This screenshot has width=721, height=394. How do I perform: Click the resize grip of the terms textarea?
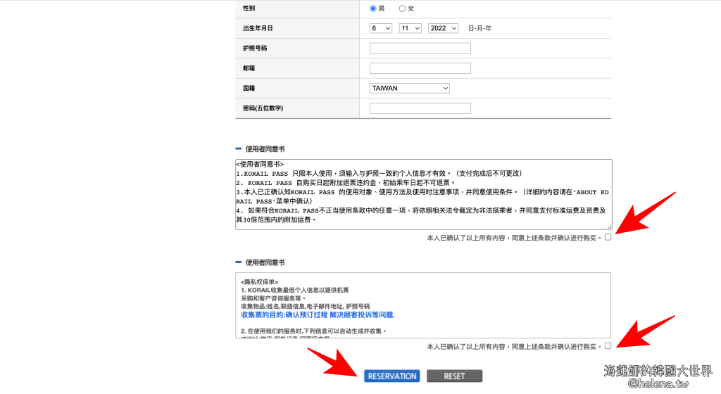click(609, 227)
